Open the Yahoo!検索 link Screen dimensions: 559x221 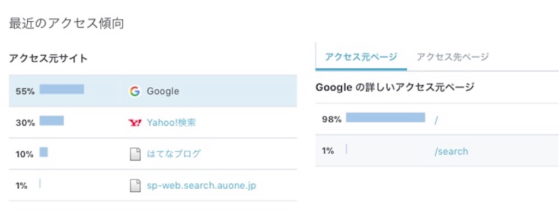(171, 123)
